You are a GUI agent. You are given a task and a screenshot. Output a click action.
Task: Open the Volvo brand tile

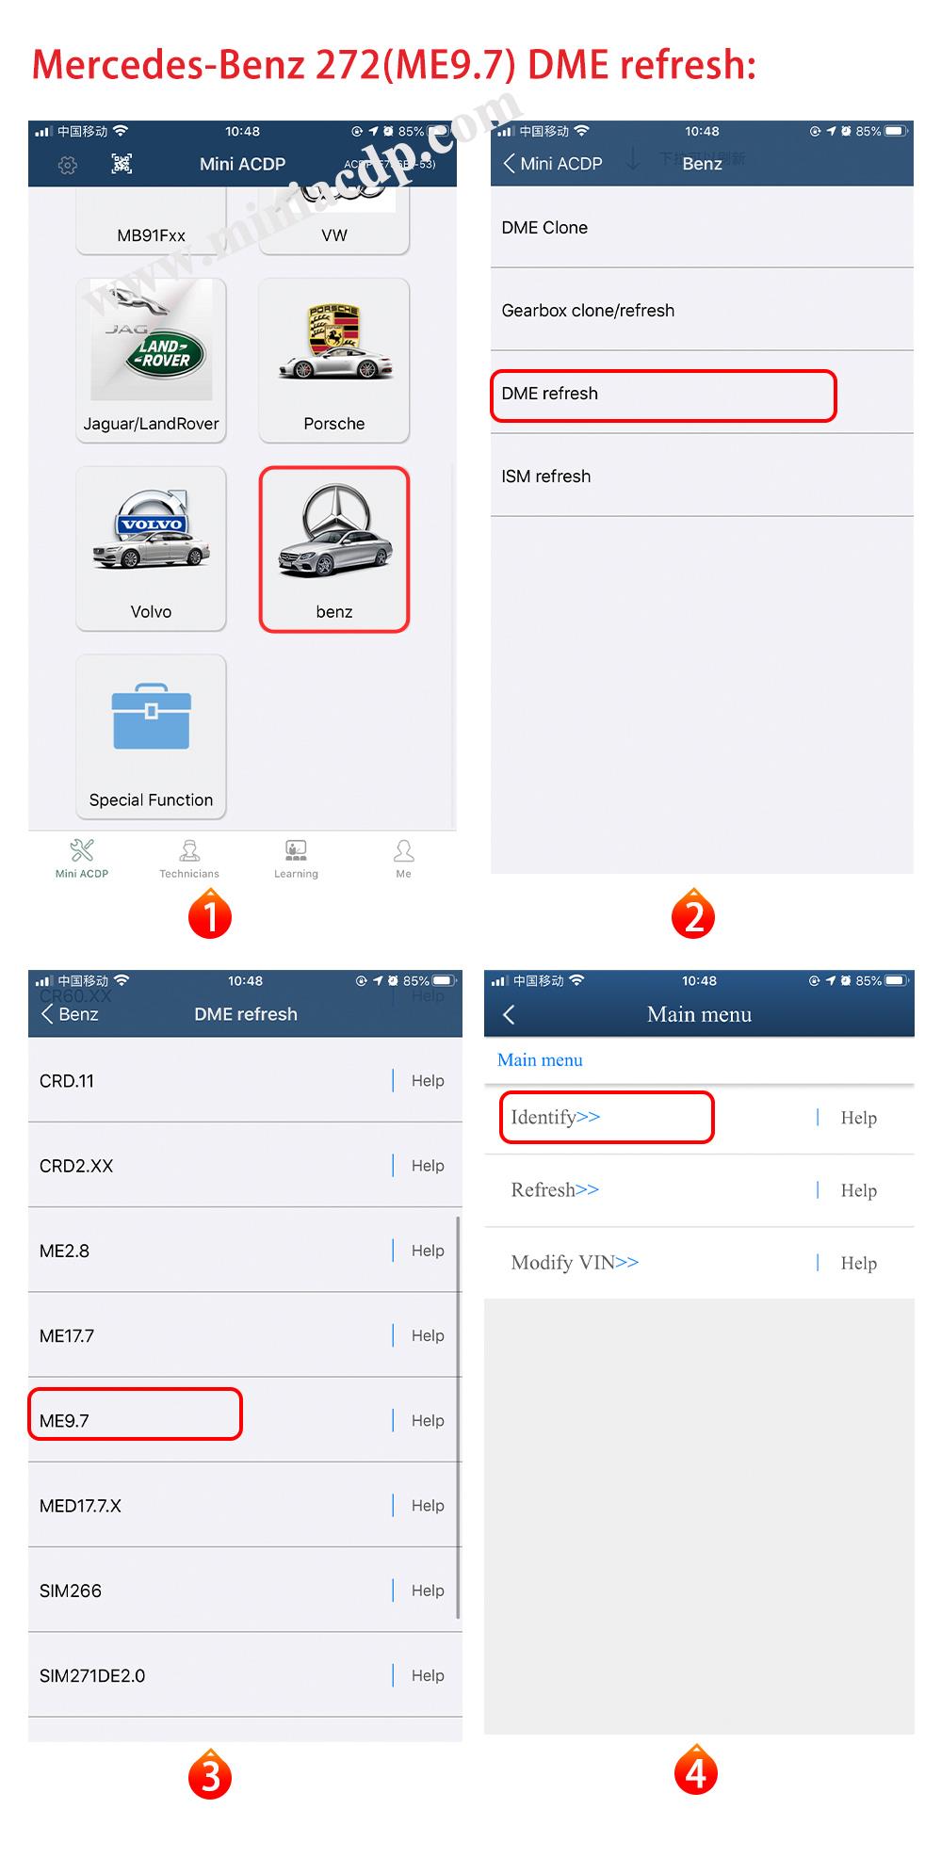[151, 549]
